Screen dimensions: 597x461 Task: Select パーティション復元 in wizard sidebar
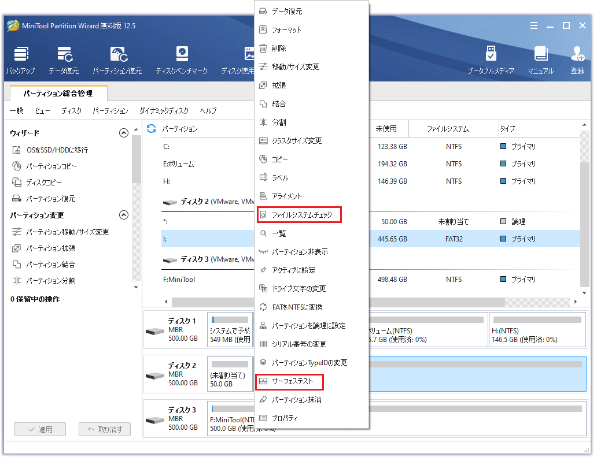44,199
